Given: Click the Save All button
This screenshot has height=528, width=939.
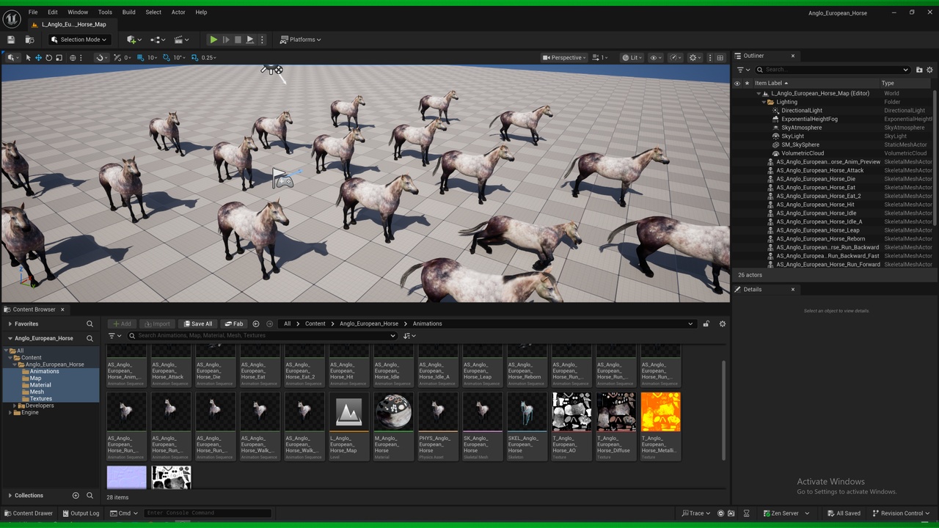Looking at the screenshot, I should click(x=198, y=323).
